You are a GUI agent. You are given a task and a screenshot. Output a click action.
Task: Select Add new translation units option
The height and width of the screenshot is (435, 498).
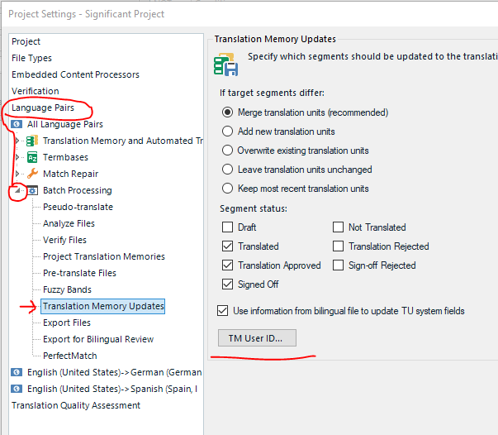point(227,131)
